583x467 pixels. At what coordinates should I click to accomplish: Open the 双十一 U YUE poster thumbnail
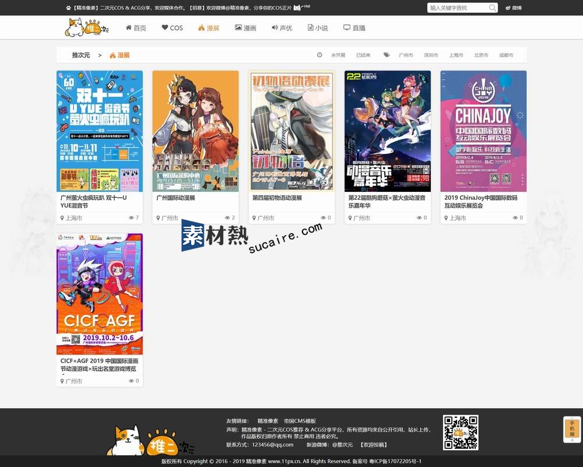(100, 131)
